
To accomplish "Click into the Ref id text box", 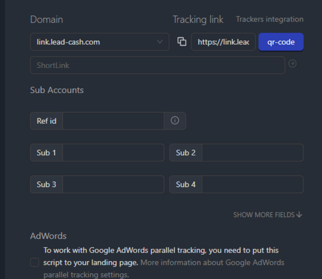I will [113, 121].
